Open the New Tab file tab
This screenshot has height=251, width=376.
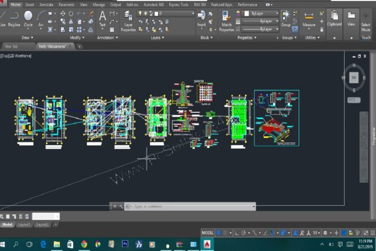tap(11, 46)
